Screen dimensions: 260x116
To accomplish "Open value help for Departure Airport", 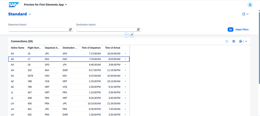I will tap(70, 30).
